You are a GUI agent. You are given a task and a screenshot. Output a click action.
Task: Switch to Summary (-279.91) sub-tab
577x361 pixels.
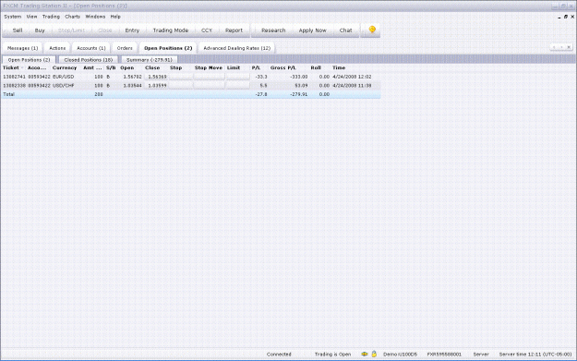[x=150, y=60]
